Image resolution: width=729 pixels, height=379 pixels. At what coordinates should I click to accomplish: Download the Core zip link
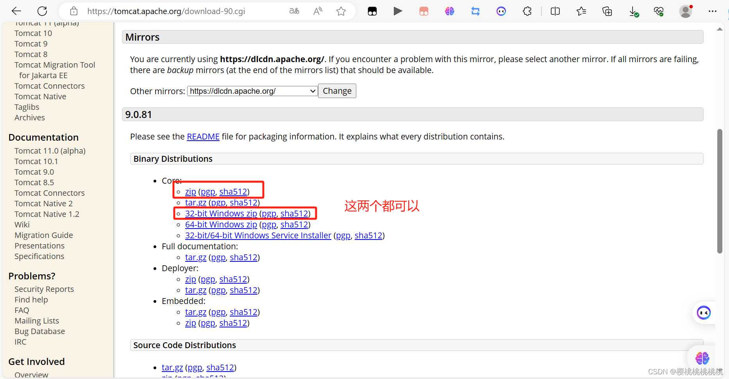[x=191, y=192]
